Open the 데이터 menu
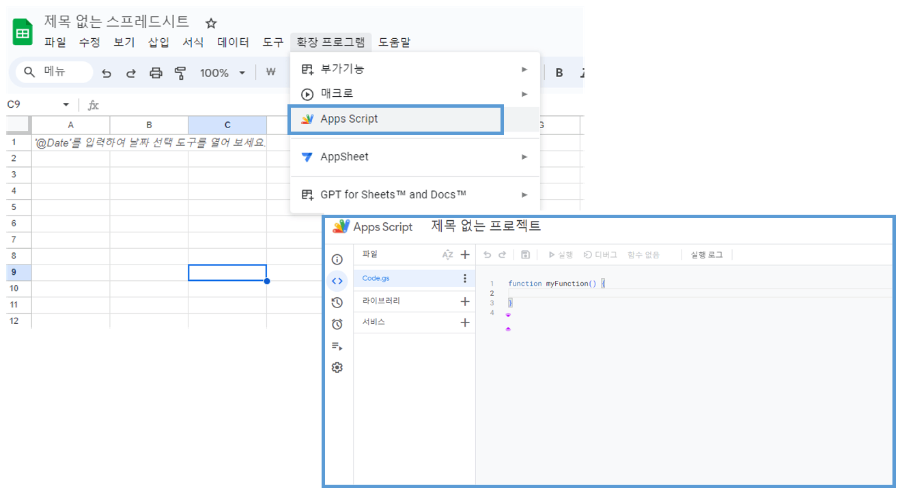902x497 pixels. coord(233,42)
